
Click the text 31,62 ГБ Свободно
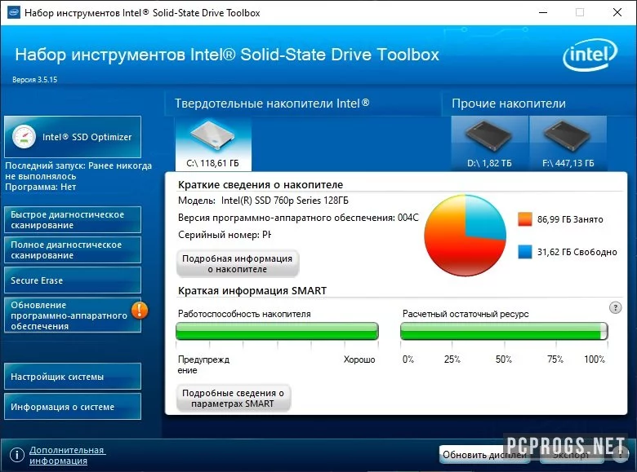pyautogui.click(x=577, y=252)
